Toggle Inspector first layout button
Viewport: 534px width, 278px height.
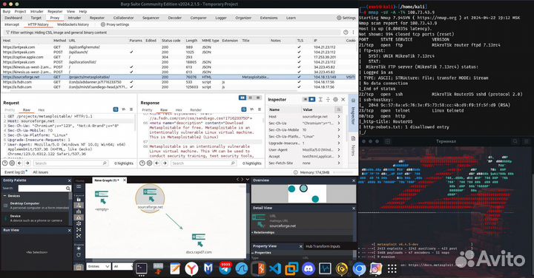point(305,100)
